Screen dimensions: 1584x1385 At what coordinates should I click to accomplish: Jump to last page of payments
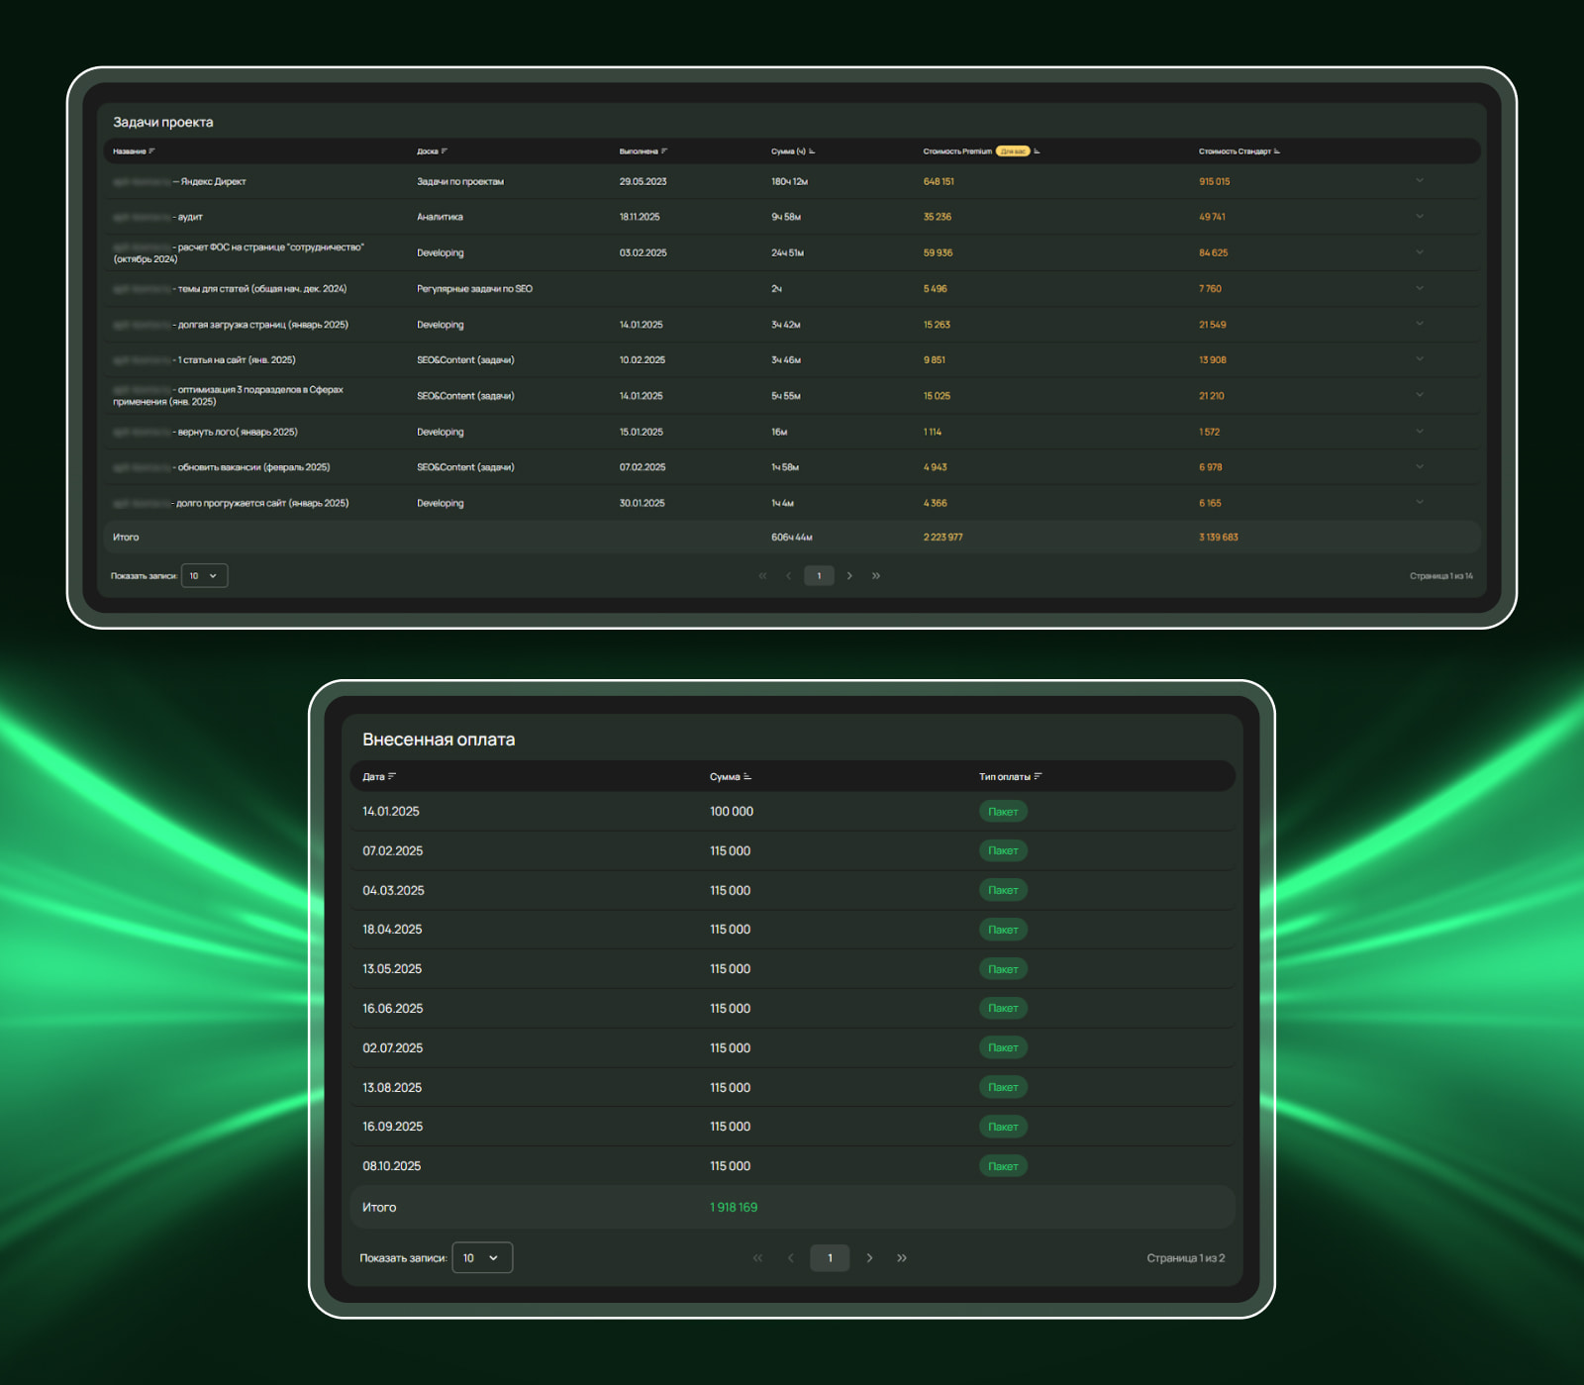902,1258
